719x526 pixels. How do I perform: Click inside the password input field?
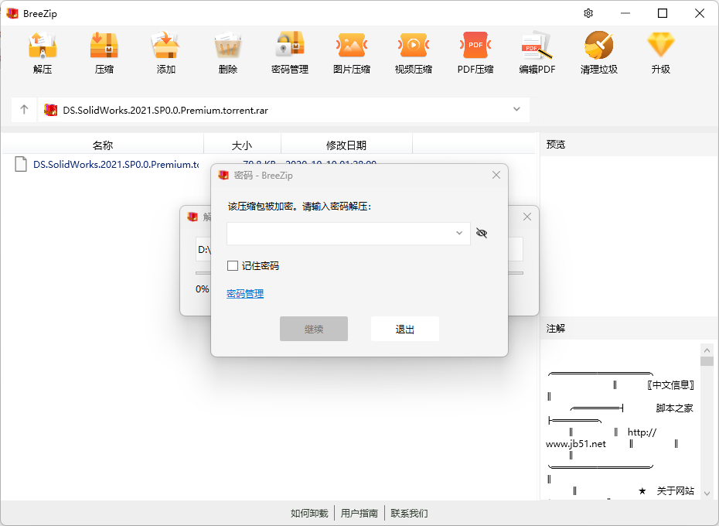pyautogui.click(x=339, y=233)
